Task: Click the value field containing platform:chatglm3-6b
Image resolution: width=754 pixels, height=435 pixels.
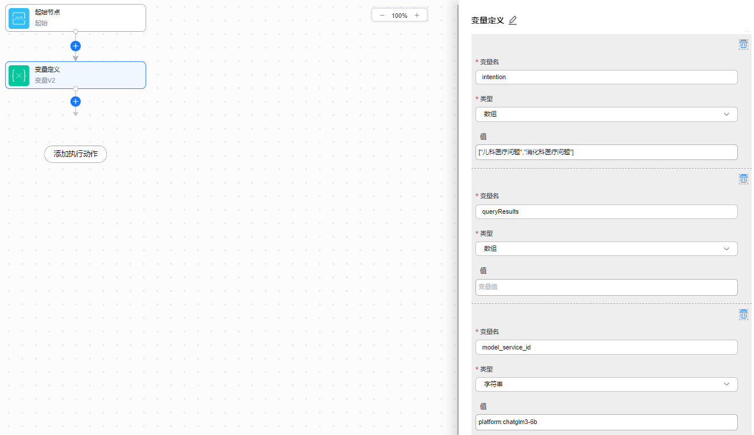Action: click(x=606, y=422)
